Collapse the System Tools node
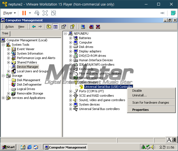 [x=3, y=45]
